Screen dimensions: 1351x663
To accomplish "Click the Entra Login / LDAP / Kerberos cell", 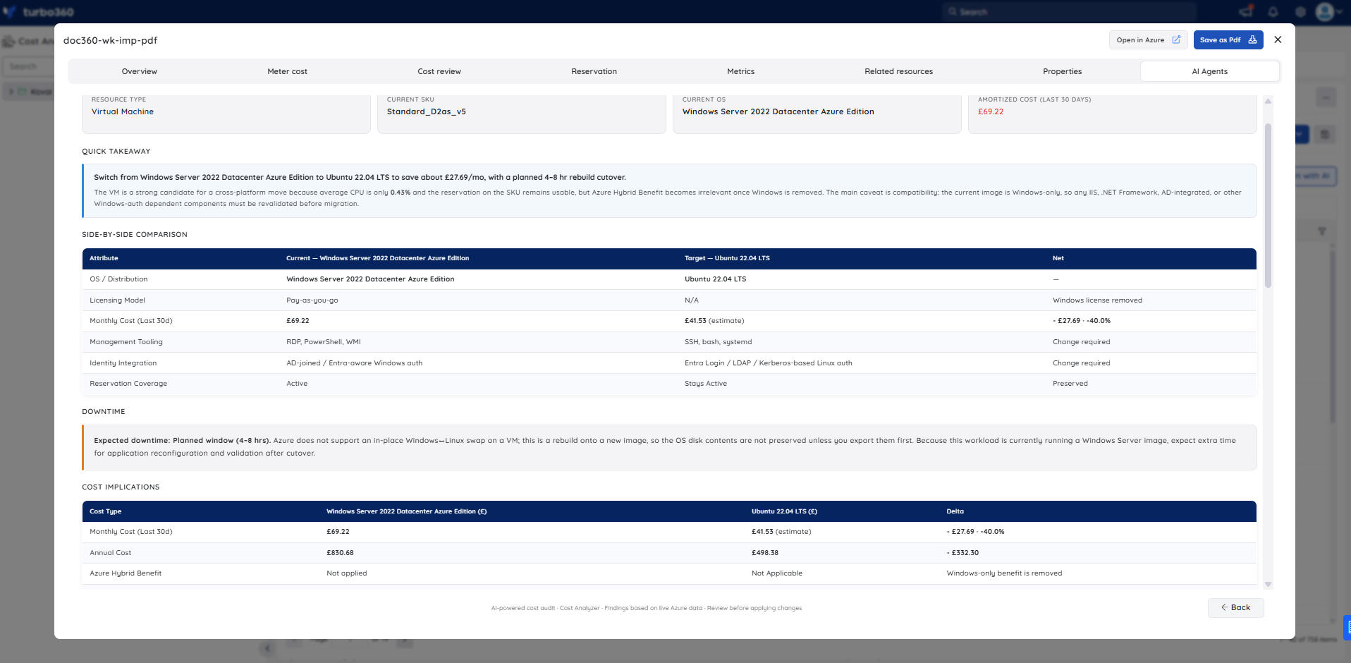I will point(768,363).
